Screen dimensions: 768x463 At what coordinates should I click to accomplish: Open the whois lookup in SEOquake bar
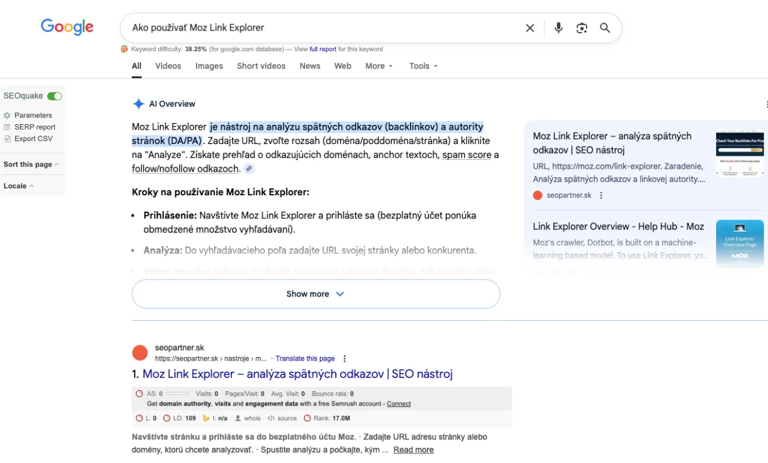[x=248, y=418]
